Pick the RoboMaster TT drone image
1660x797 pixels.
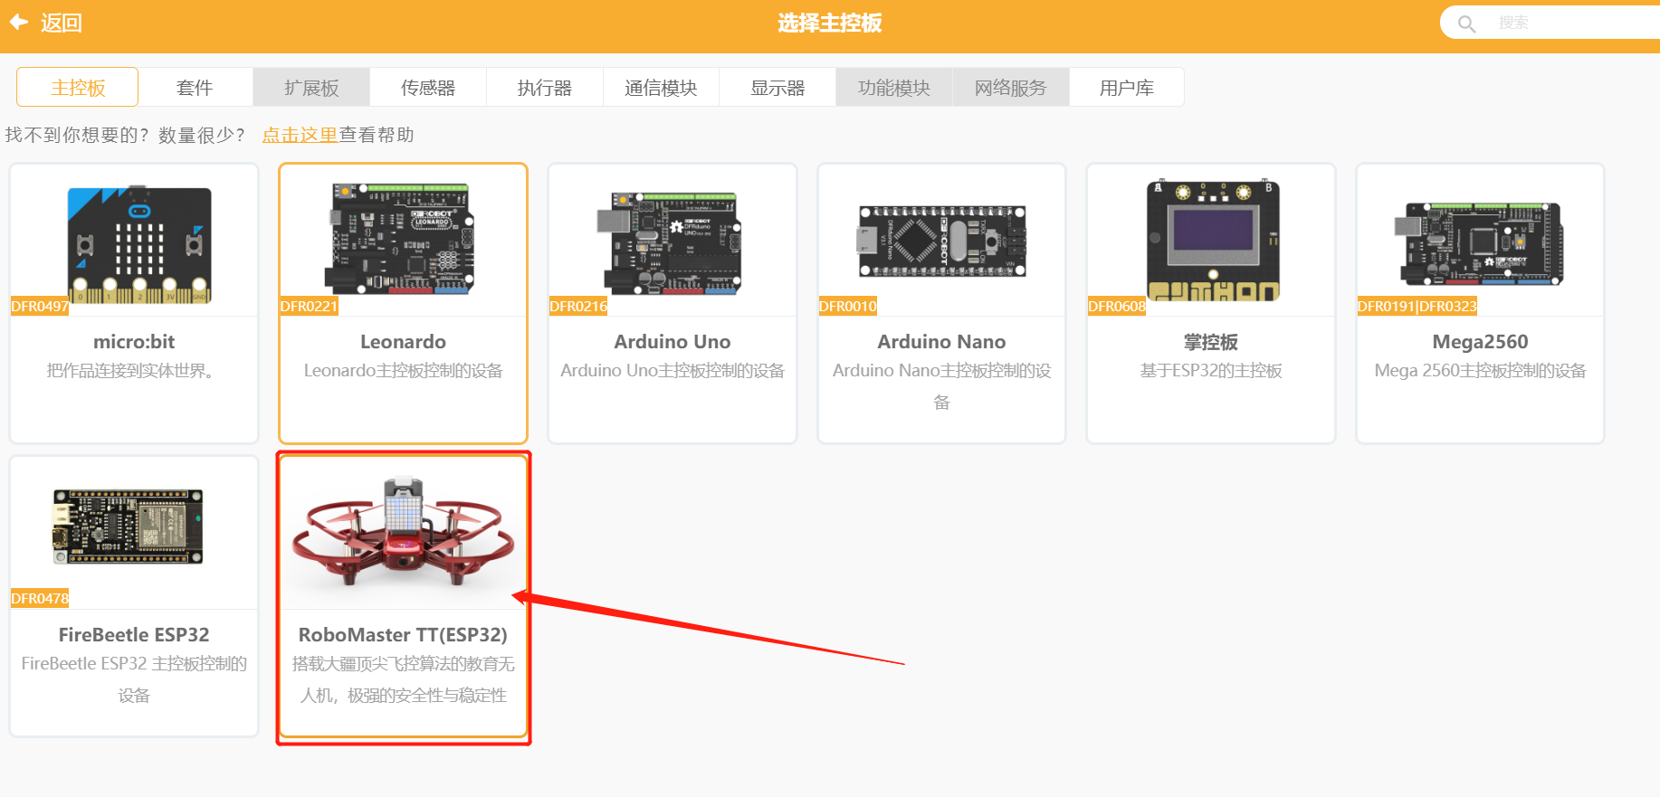(x=404, y=532)
